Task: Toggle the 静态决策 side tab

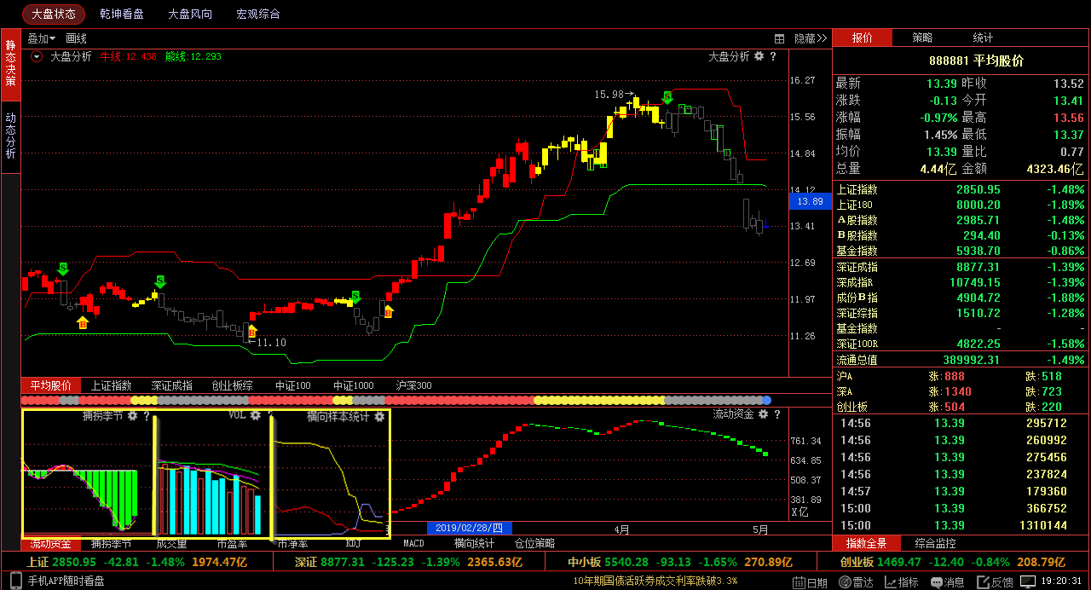Action: click(x=10, y=63)
